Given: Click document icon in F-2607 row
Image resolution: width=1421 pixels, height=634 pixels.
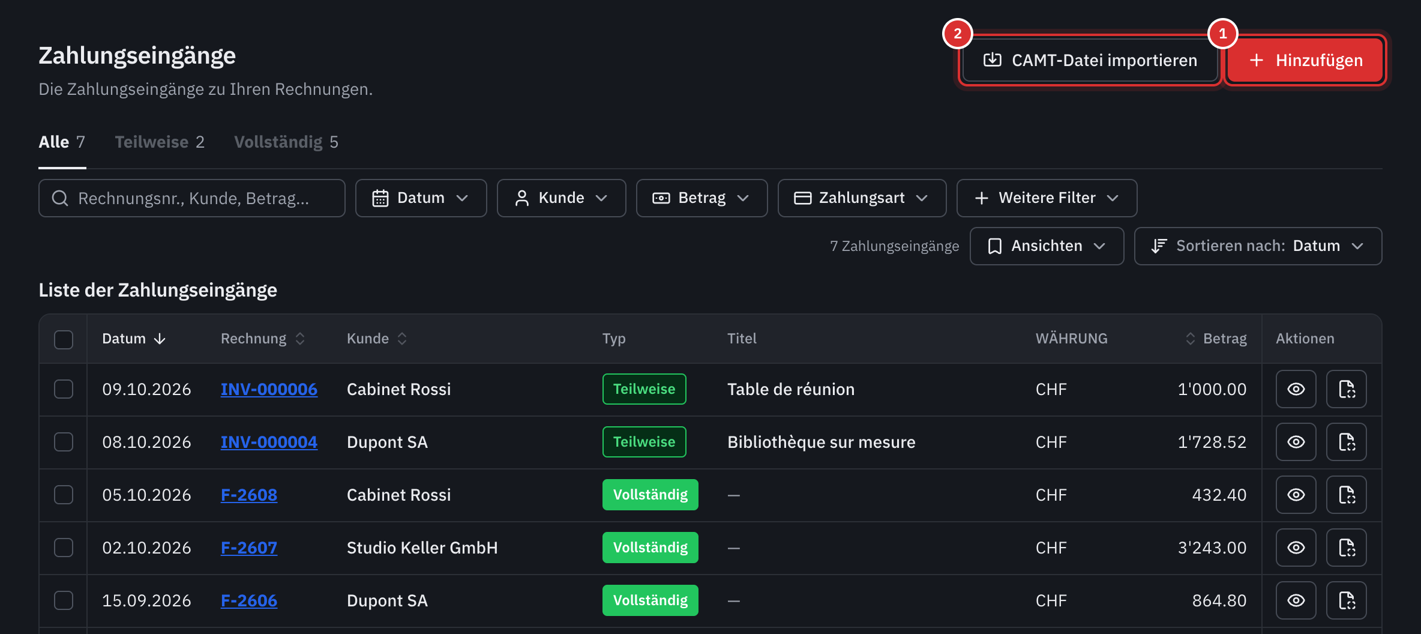Looking at the screenshot, I should 1347,548.
